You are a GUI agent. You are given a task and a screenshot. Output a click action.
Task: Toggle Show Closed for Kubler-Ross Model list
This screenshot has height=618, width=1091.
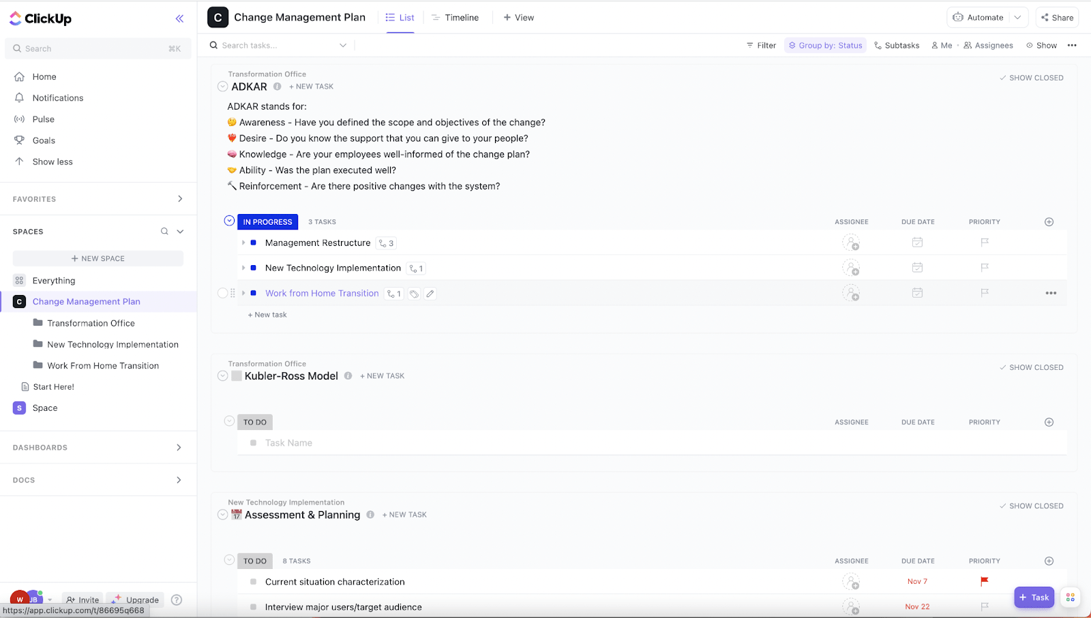coord(1031,367)
